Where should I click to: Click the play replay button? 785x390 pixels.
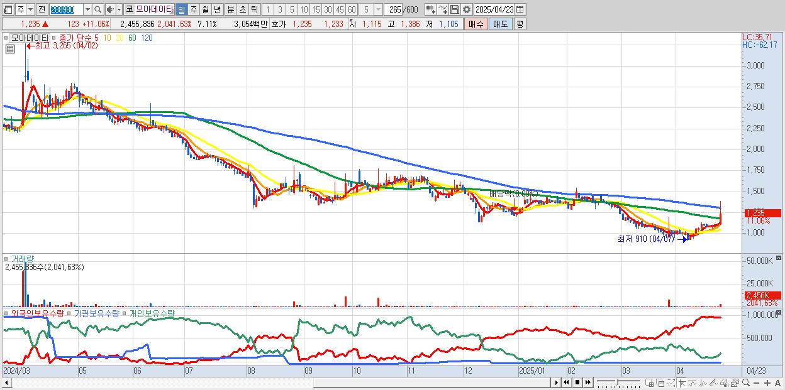pos(556,382)
